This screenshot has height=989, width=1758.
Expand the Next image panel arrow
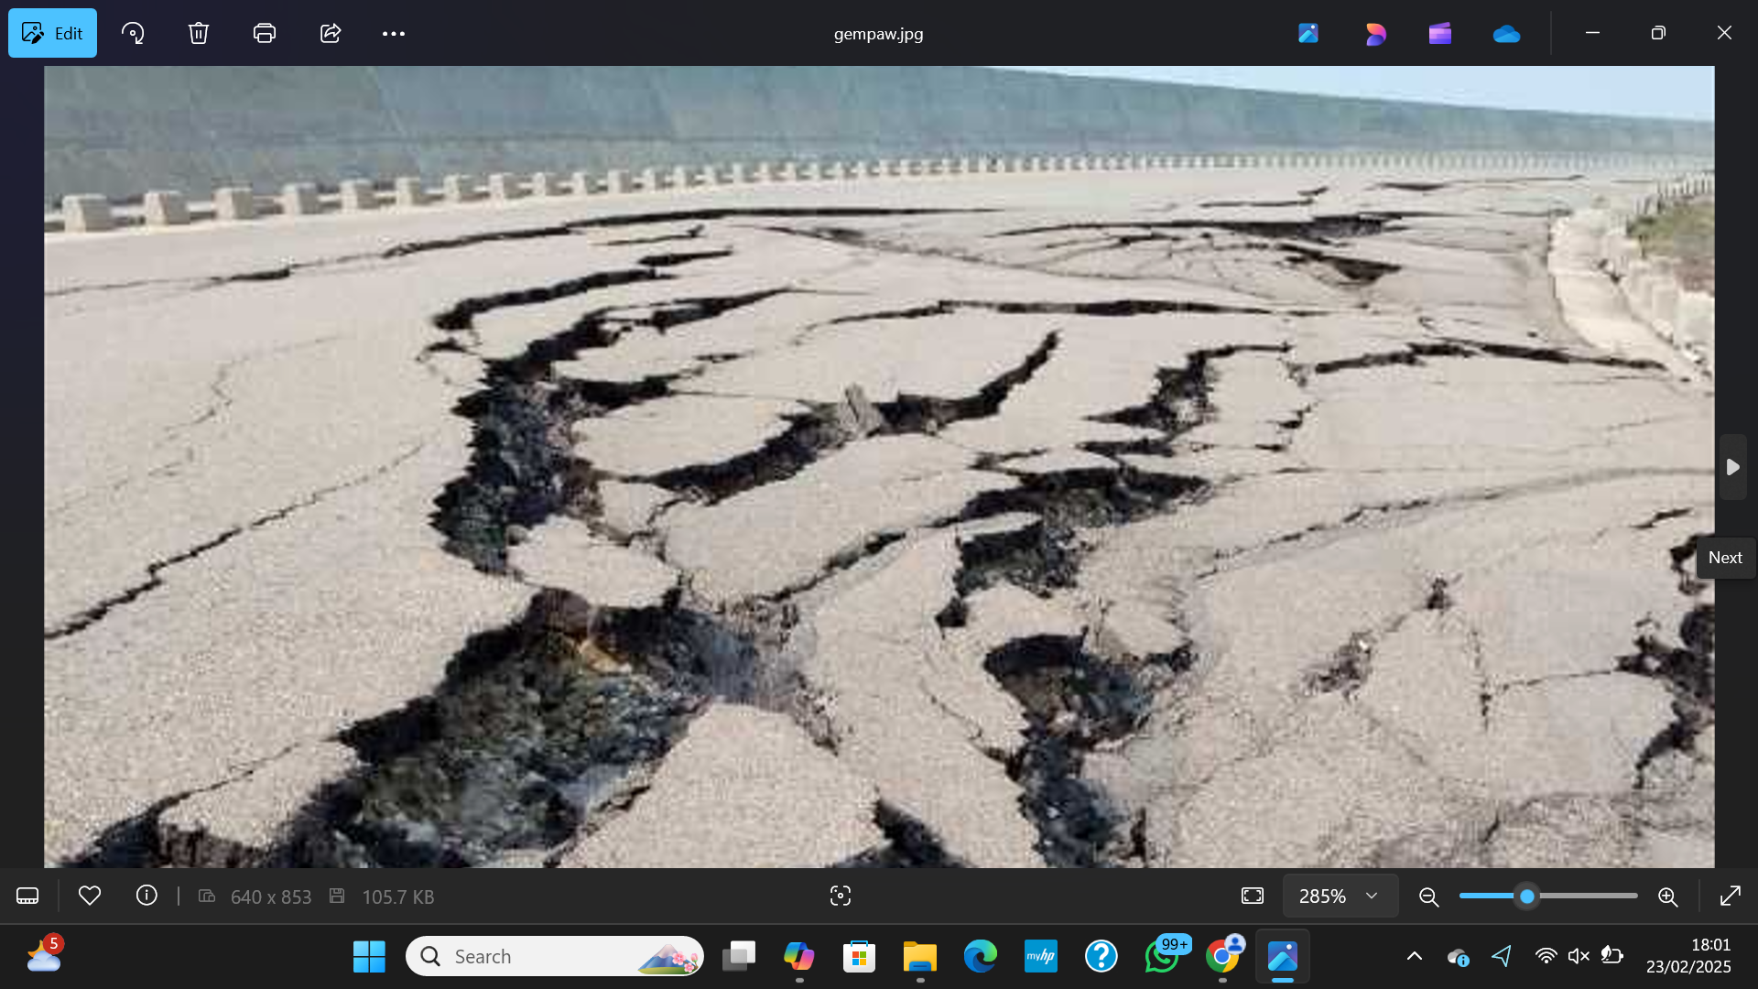(x=1732, y=467)
